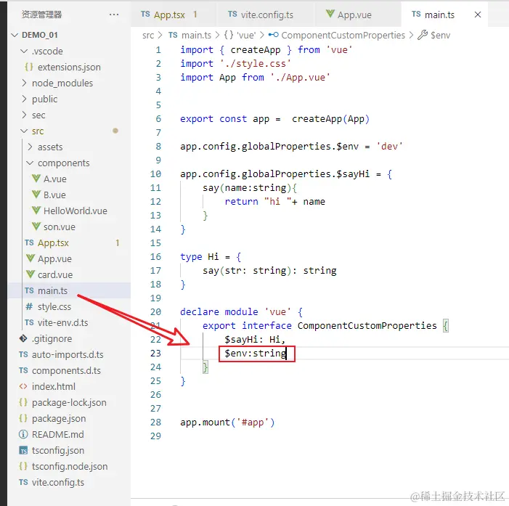Click the interface icon before ComponentCustomProperties breadcrumb

click(273, 35)
